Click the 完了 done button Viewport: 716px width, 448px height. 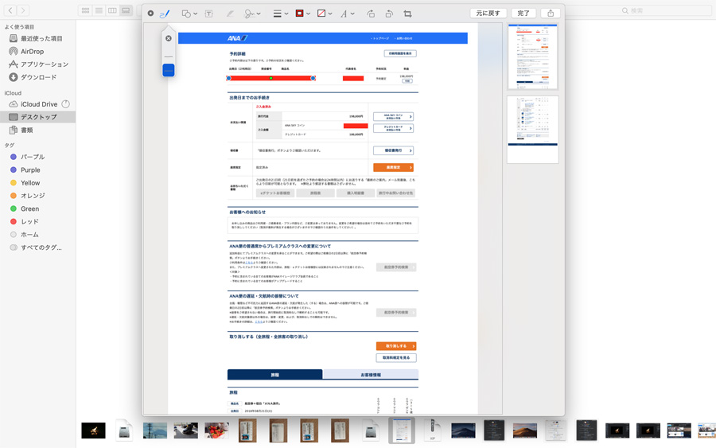[x=523, y=14]
